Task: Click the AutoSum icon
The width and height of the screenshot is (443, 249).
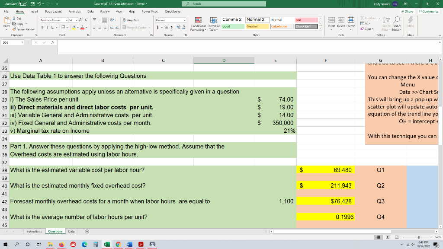Action: tap(363, 18)
